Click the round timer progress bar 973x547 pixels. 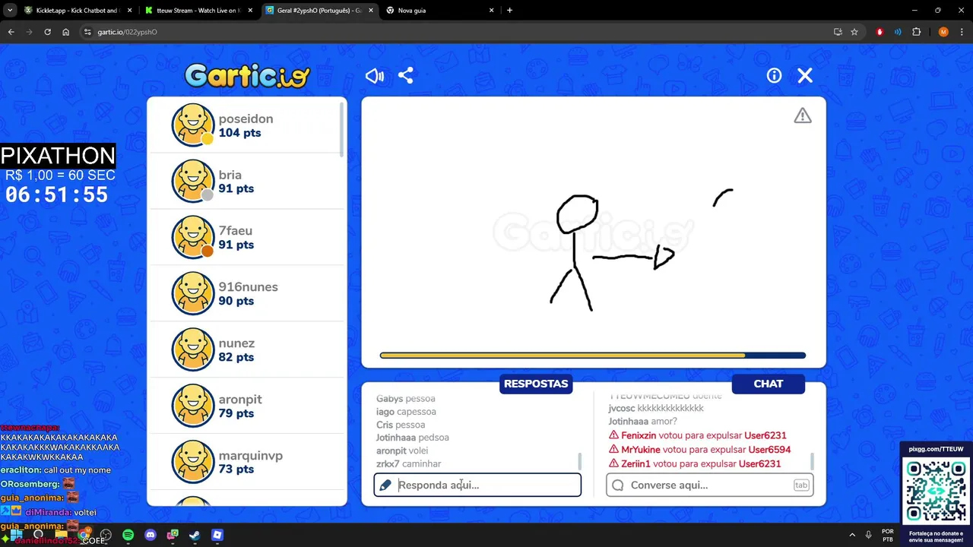[593, 355]
